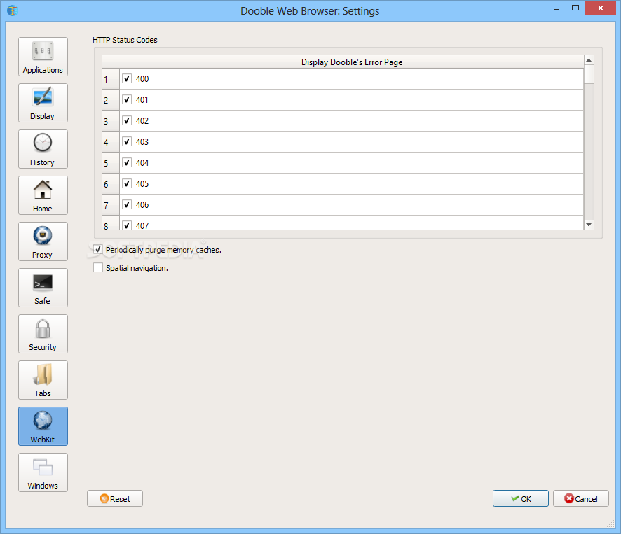
Task: Close the Settings window
Action: point(601,8)
